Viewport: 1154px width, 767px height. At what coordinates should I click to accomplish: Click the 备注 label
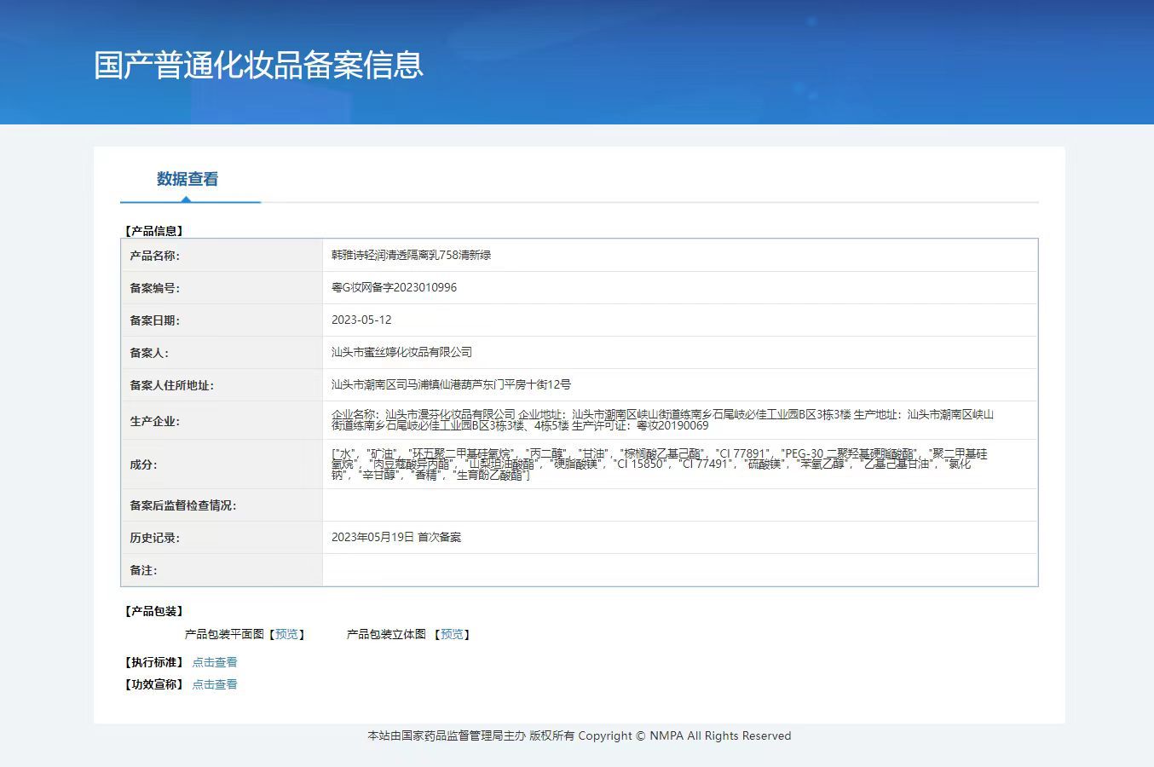(143, 570)
